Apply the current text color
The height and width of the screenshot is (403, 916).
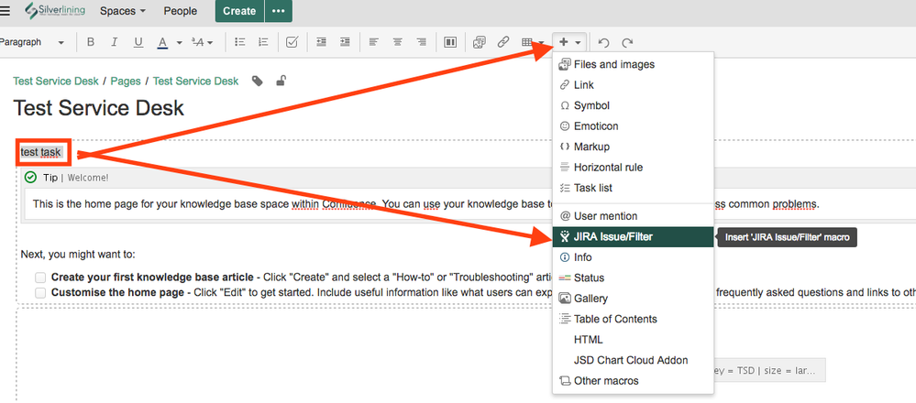163,42
